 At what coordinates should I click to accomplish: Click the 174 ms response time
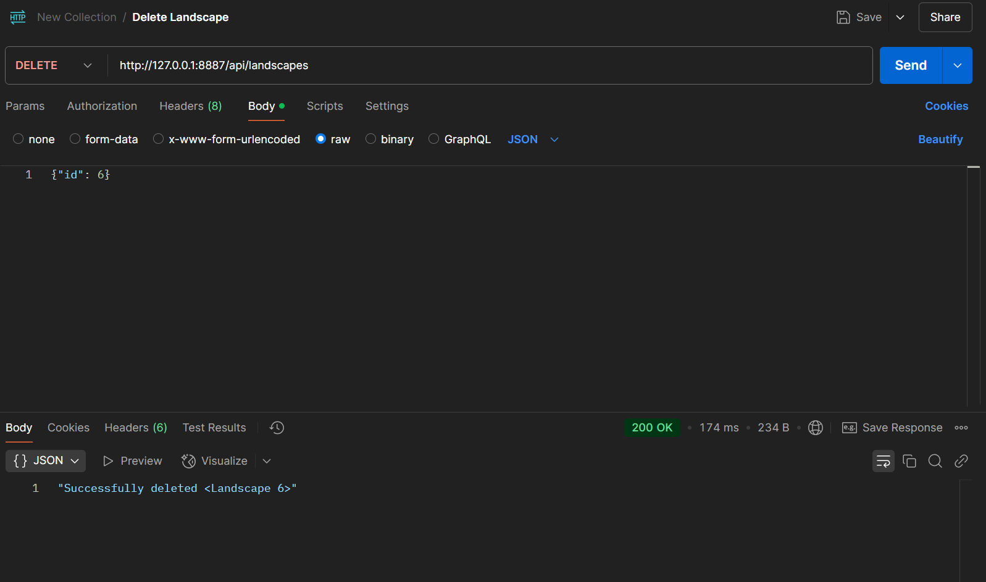click(x=719, y=428)
